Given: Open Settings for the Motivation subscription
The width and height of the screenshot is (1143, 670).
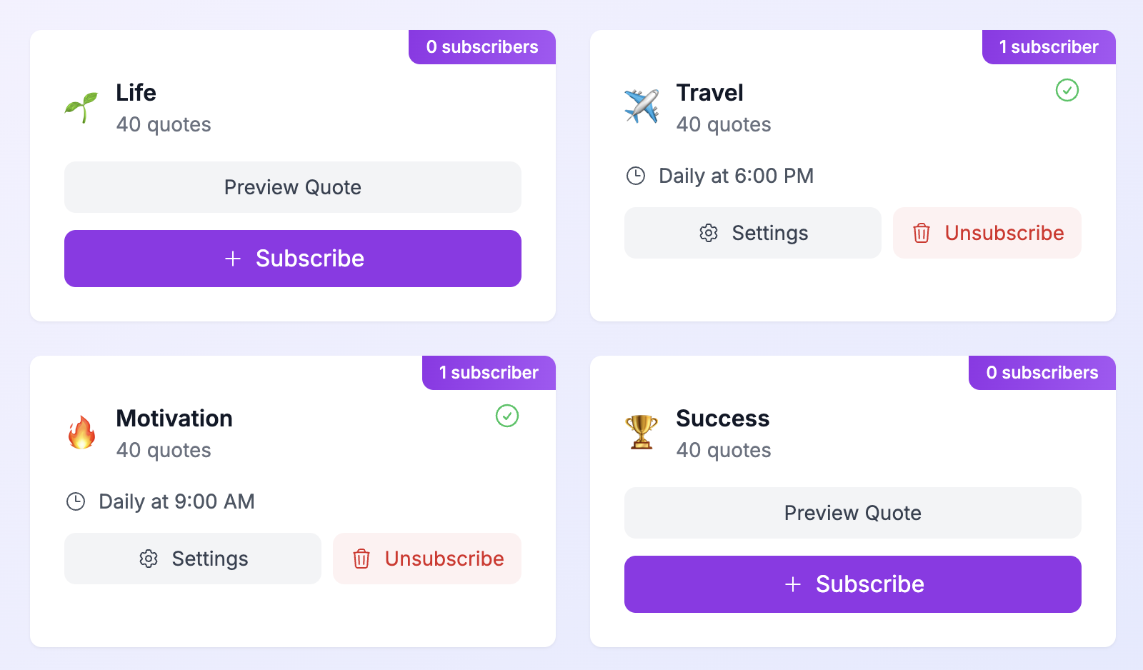Looking at the screenshot, I should pyautogui.click(x=193, y=559).
